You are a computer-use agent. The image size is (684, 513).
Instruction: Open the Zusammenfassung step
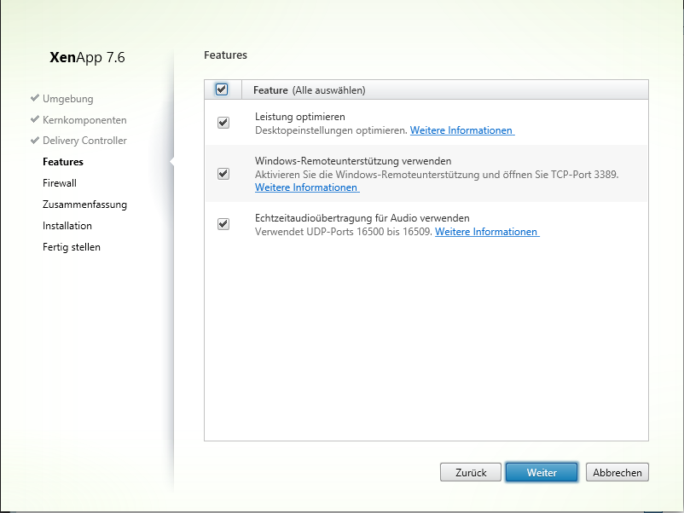click(x=84, y=205)
